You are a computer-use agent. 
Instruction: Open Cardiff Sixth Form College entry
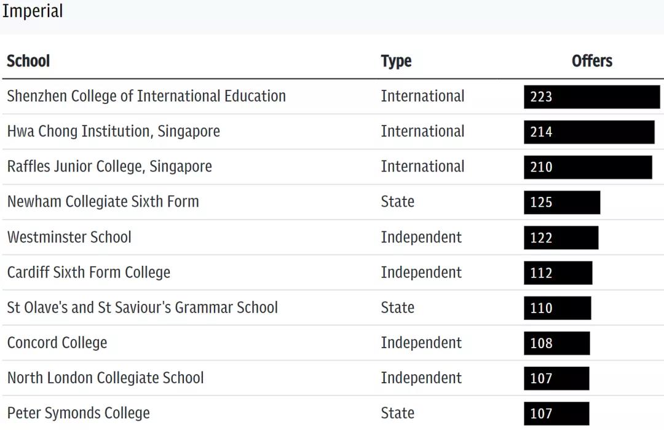point(89,273)
